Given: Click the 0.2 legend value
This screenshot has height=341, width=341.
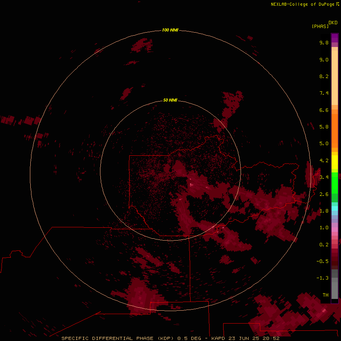Looking at the screenshot, I should tap(324, 245).
